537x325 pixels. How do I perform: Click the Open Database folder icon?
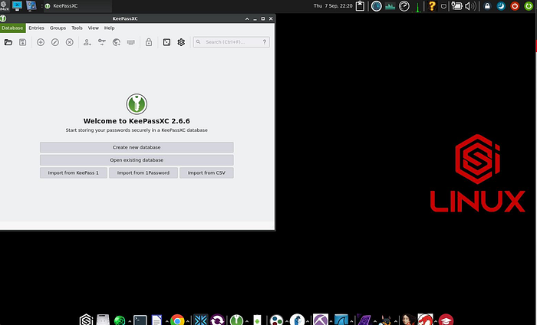[8, 42]
